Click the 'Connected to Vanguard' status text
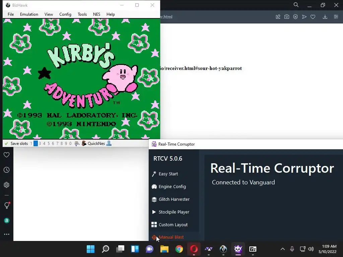The image size is (343, 257). 243,182
